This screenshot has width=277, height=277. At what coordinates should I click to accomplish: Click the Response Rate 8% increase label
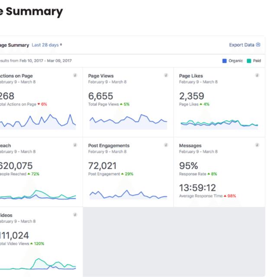[198, 174]
